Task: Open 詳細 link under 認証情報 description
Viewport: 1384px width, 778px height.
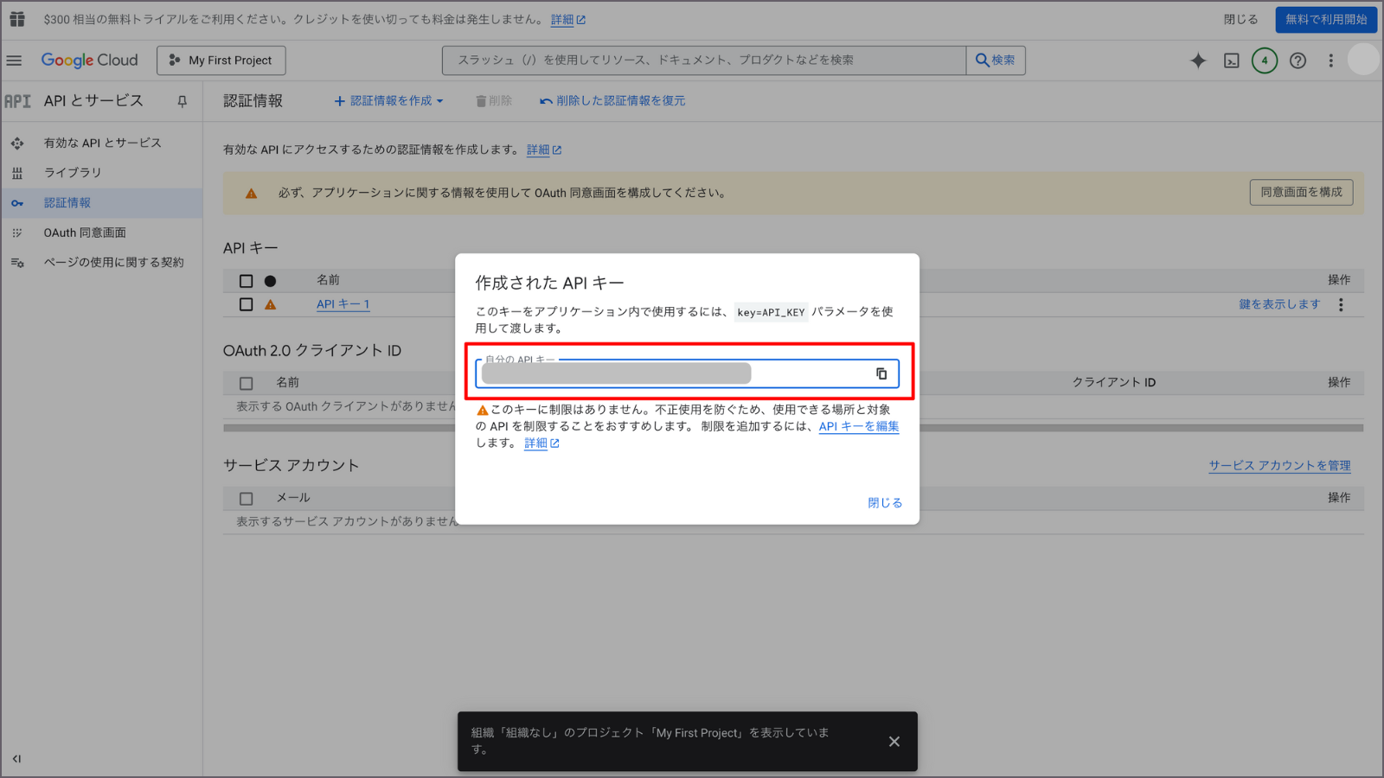Action: tap(544, 150)
